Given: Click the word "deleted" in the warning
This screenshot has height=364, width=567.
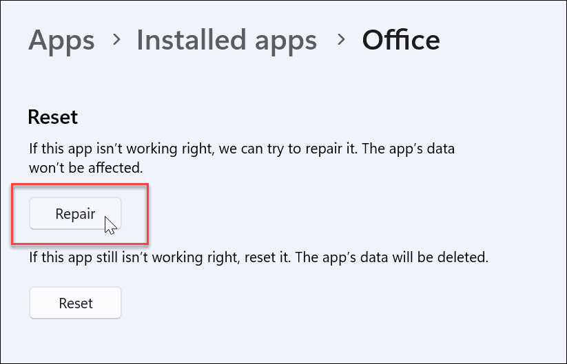Looking at the screenshot, I should point(468,259).
